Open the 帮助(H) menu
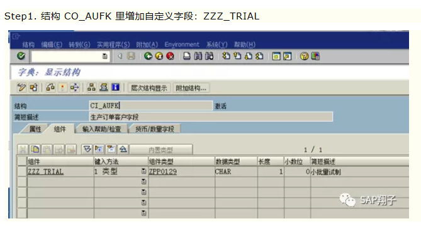 [245, 45]
